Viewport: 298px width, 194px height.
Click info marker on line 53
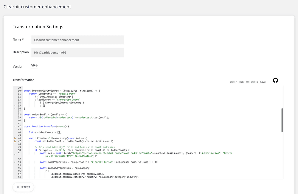[x=15, y=162]
